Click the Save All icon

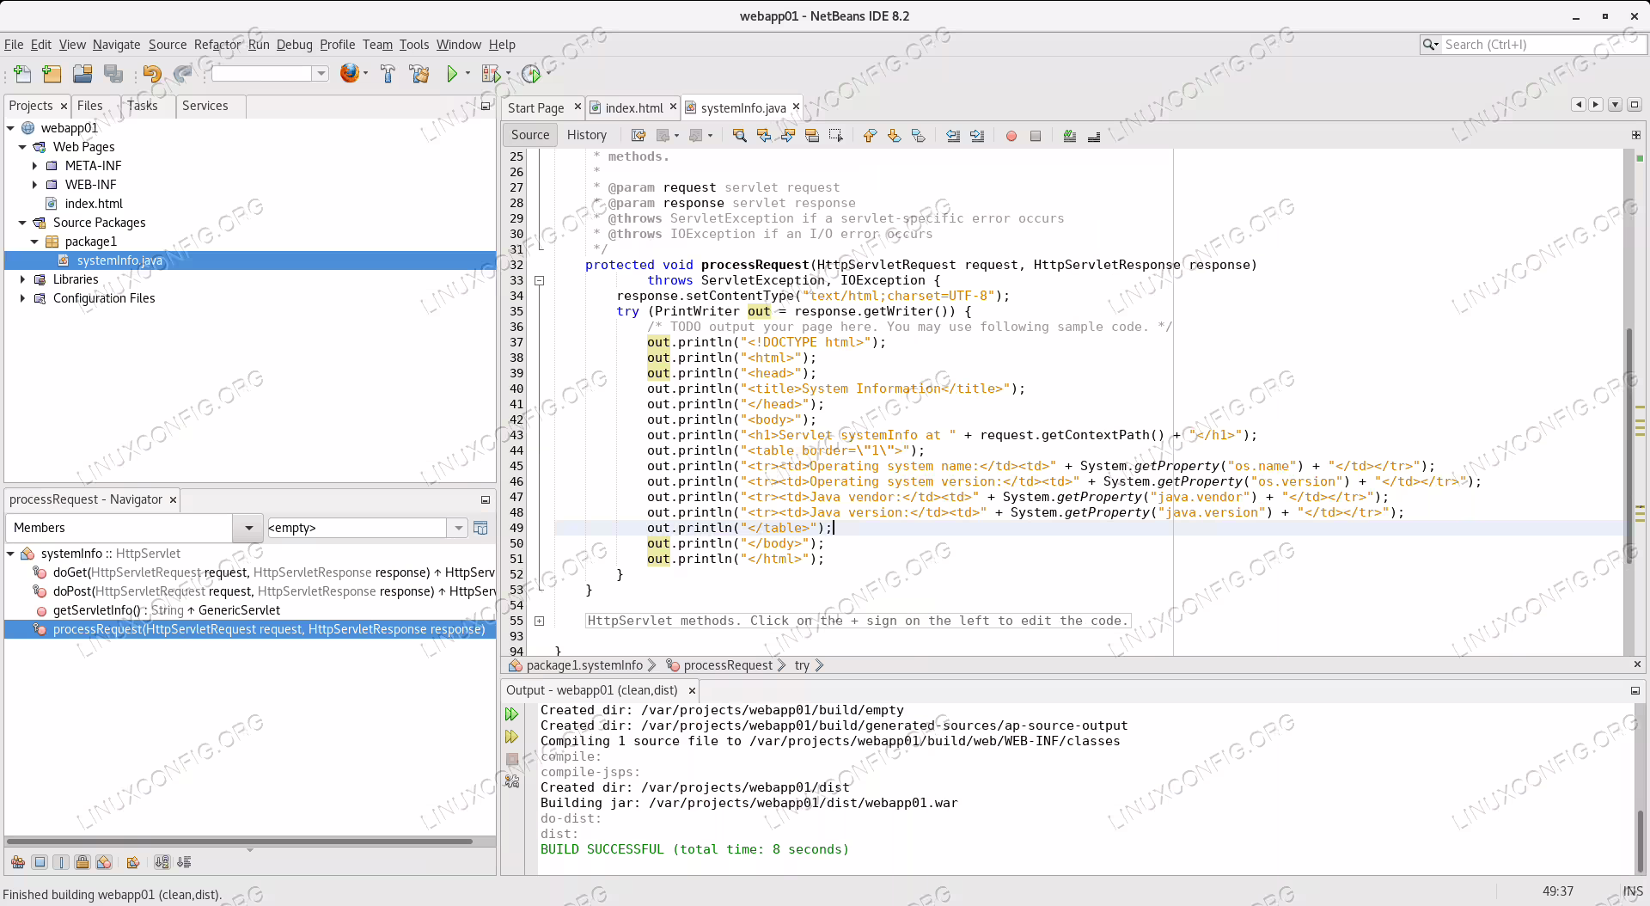(x=113, y=74)
